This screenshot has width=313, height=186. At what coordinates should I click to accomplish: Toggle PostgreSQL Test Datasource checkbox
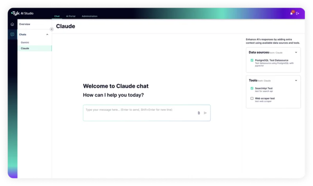click(252, 60)
